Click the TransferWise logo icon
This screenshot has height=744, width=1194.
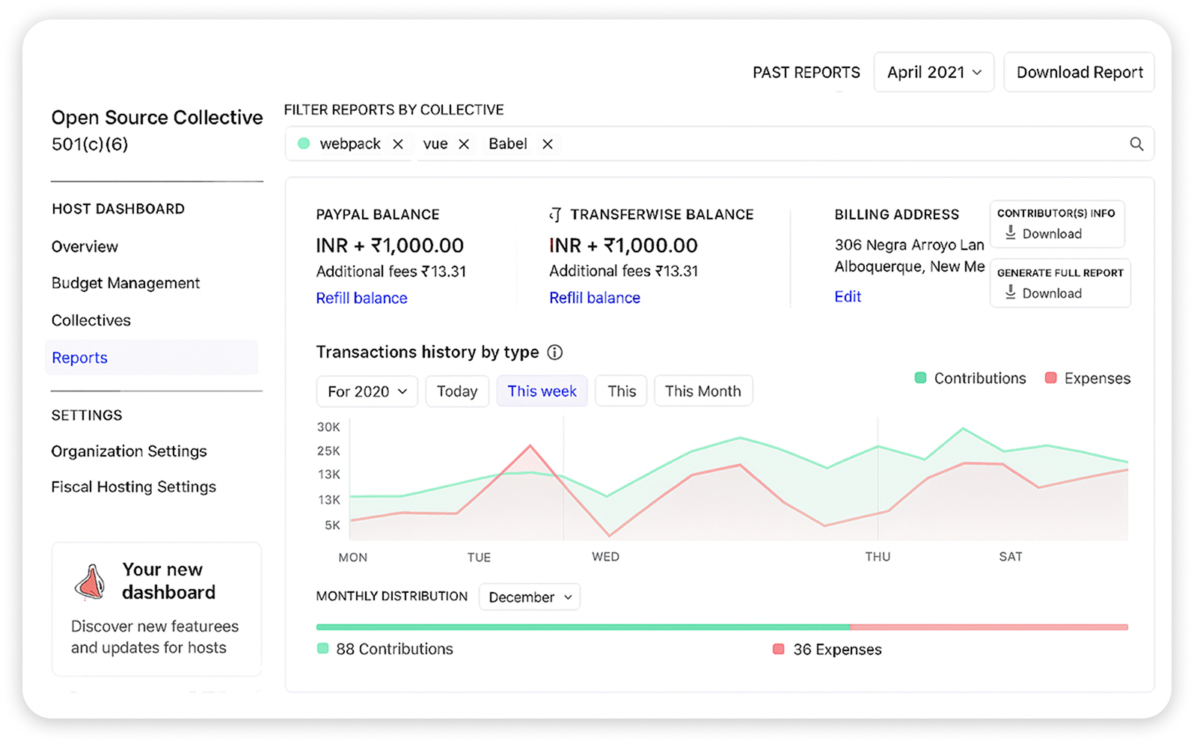[555, 215]
